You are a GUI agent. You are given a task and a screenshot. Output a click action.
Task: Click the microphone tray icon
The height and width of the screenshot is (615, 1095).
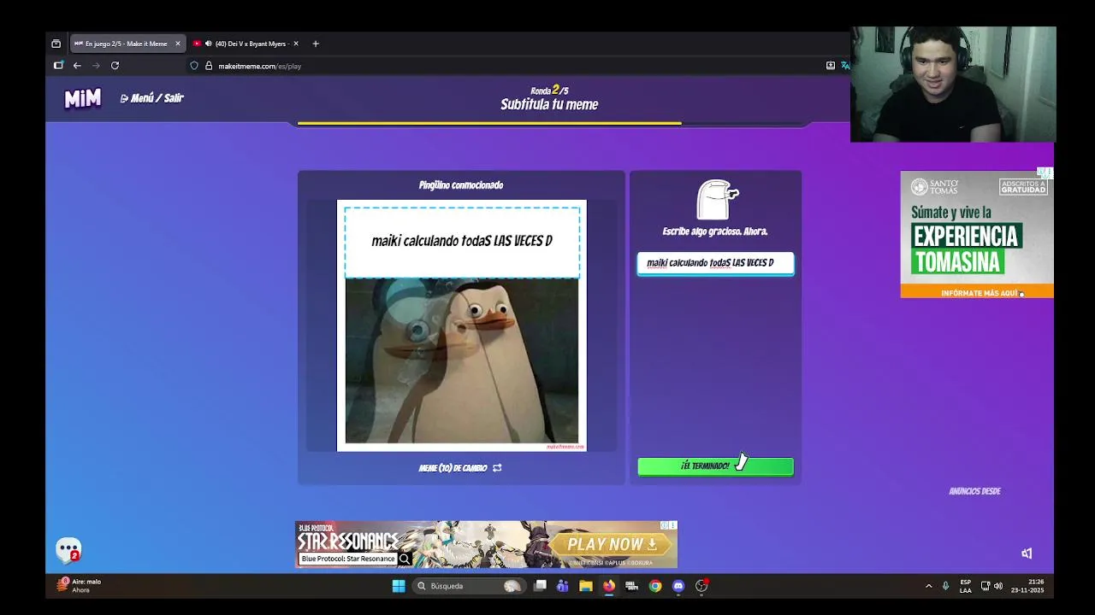tap(945, 586)
